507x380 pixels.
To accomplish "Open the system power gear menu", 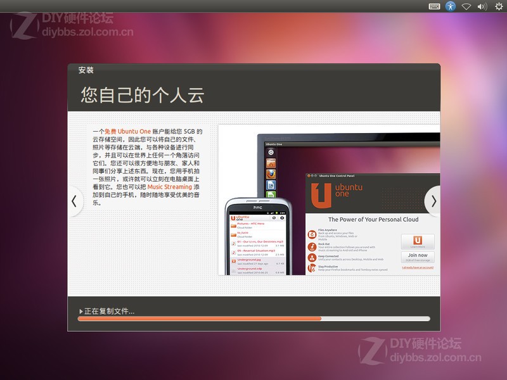I will [499, 6].
